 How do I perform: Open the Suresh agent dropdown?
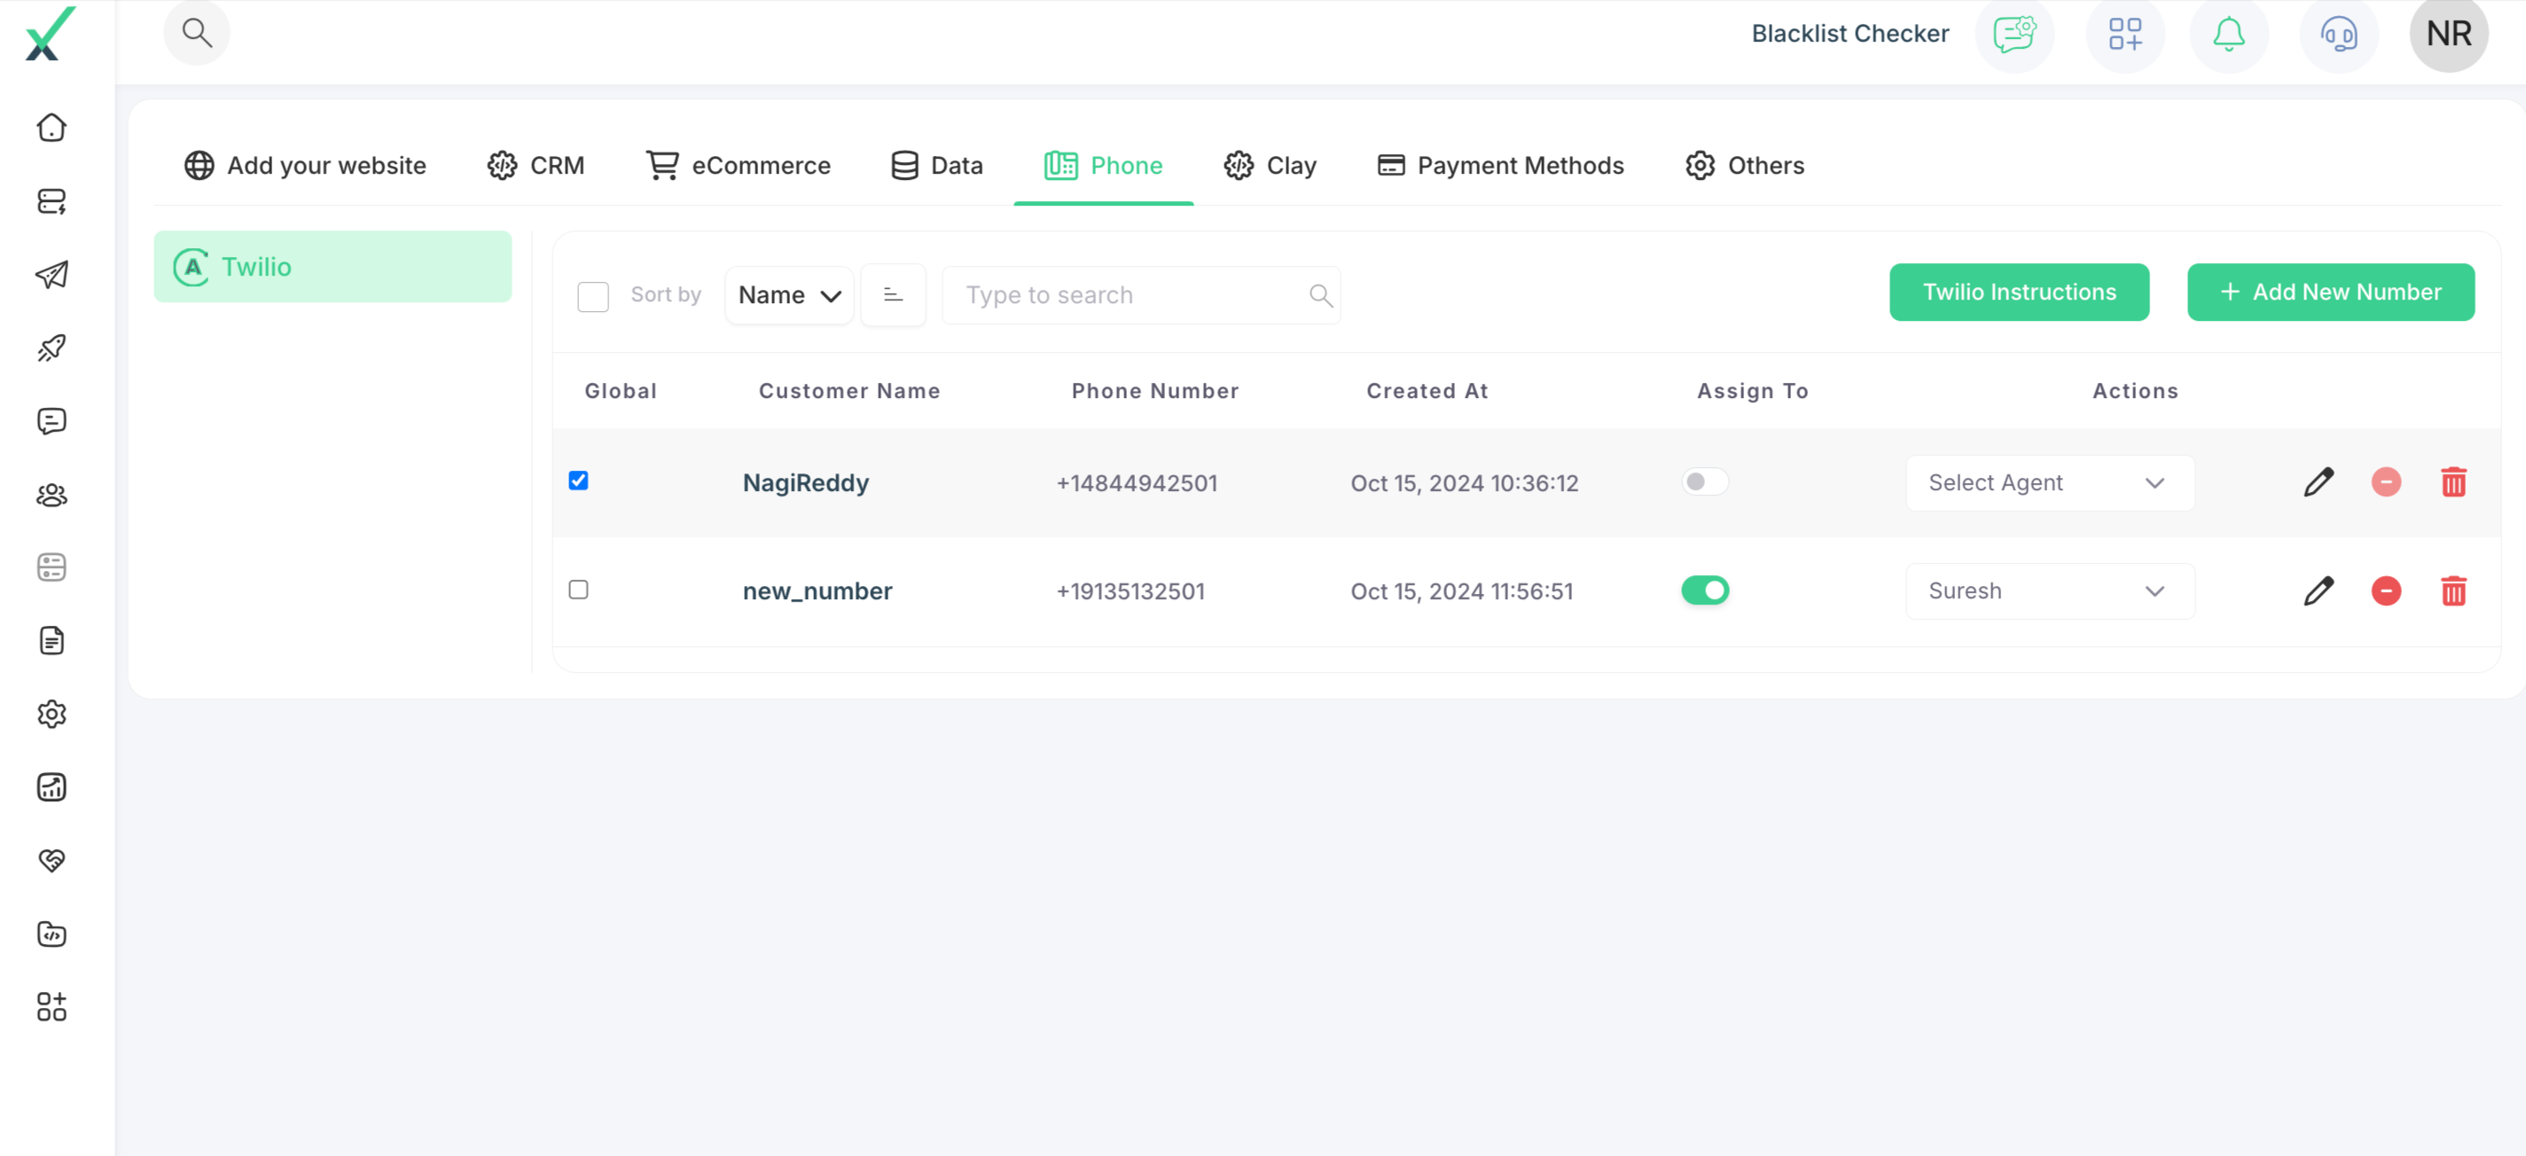pos(2049,591)
